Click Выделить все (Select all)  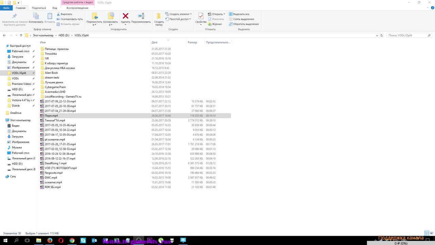[239, 14]
